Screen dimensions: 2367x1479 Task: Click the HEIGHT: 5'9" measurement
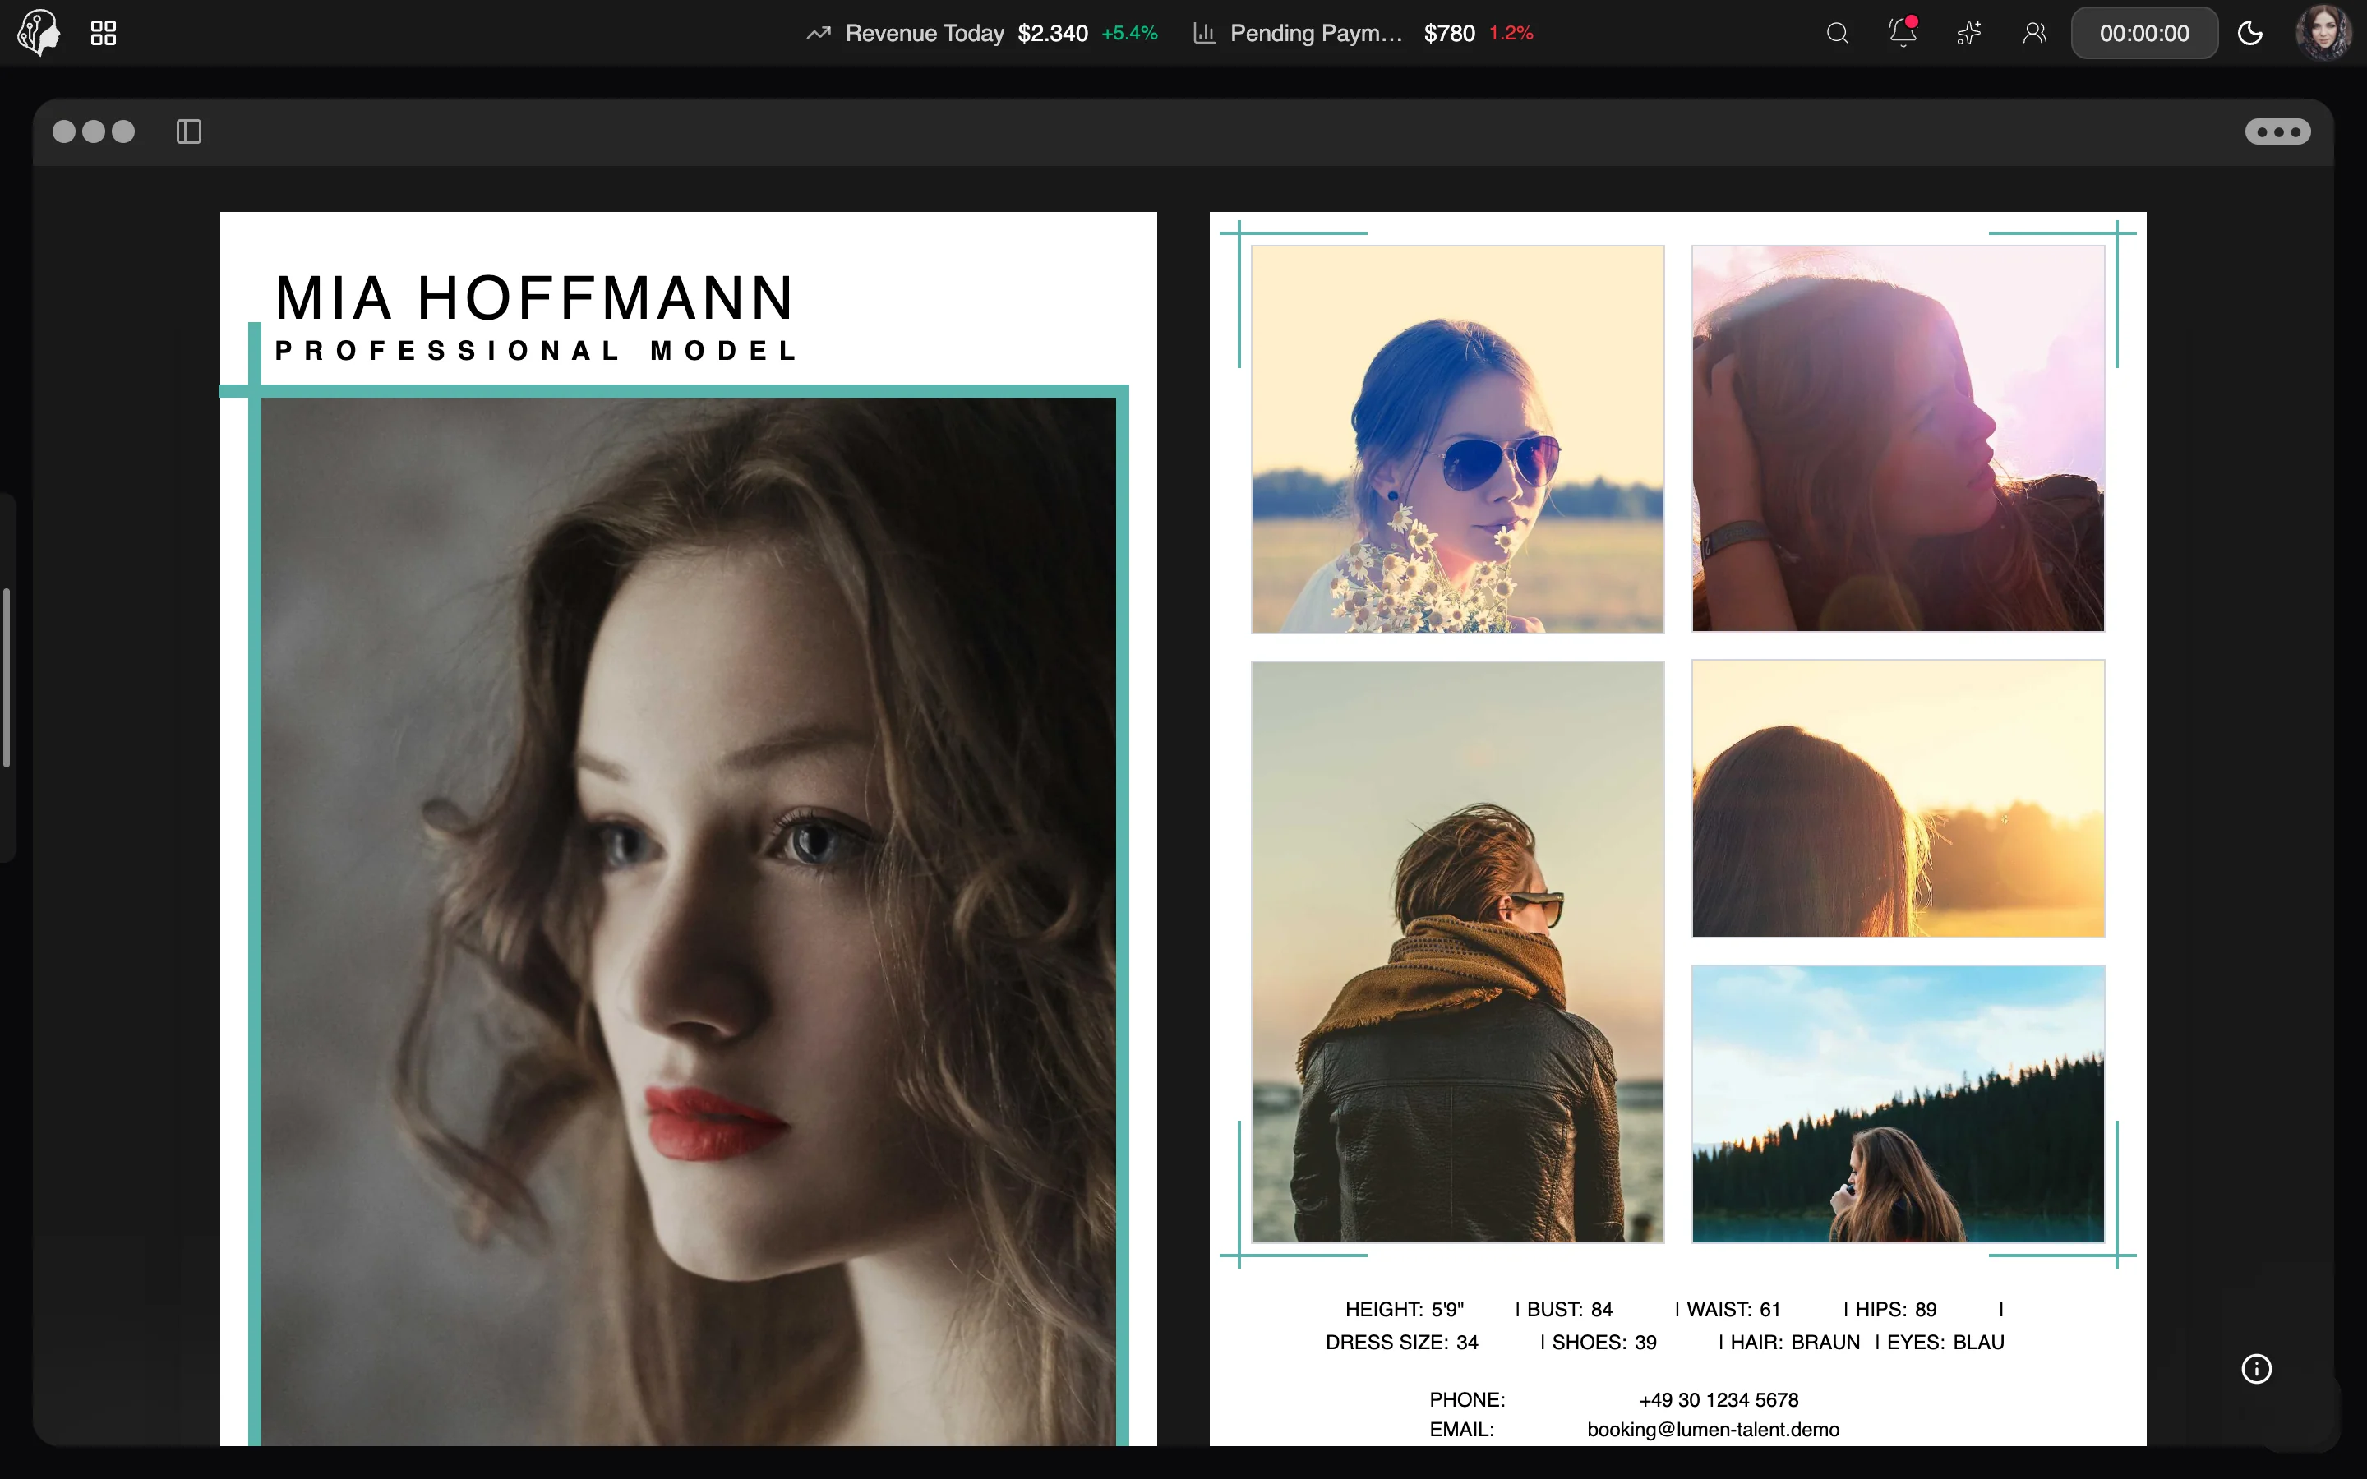[1405, 1309]
